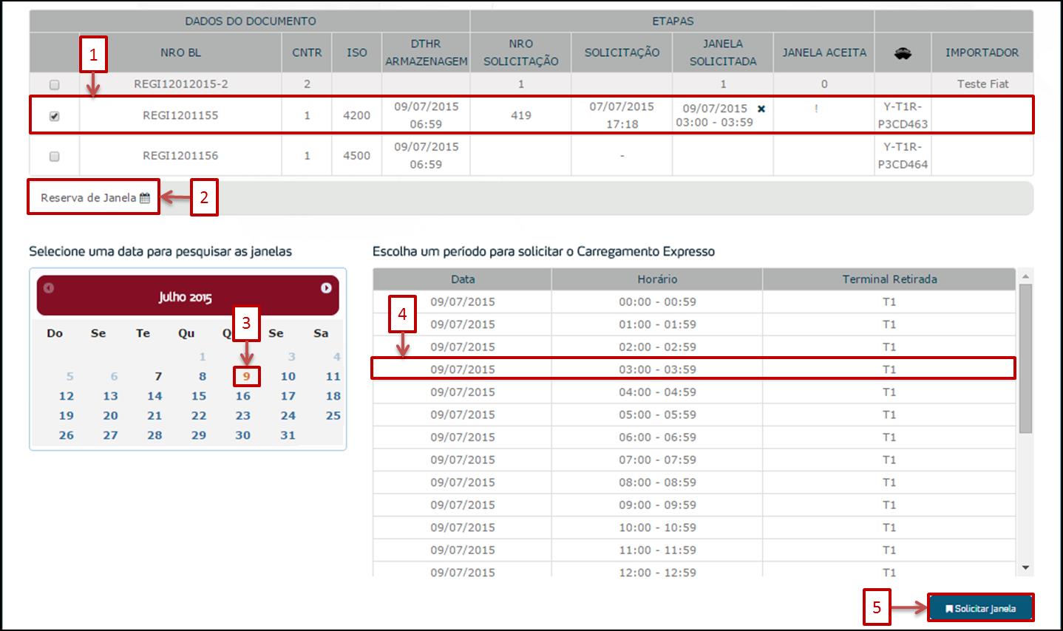Choose the 07:00 - 07:59 time slot
The width and height of the screenshot is (1063, 631).
pos(694,460)
